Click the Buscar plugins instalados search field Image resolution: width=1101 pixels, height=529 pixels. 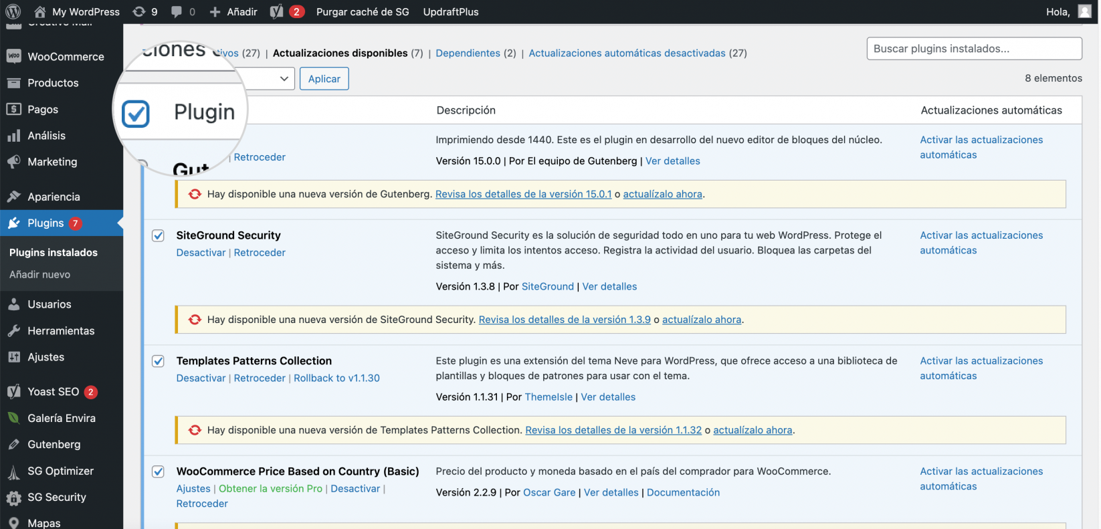click(x=974, y=49)
